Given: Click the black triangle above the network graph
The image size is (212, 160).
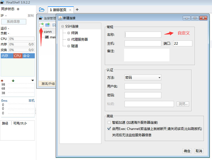Looking at the screenshot, I should (x=33, y=81).
